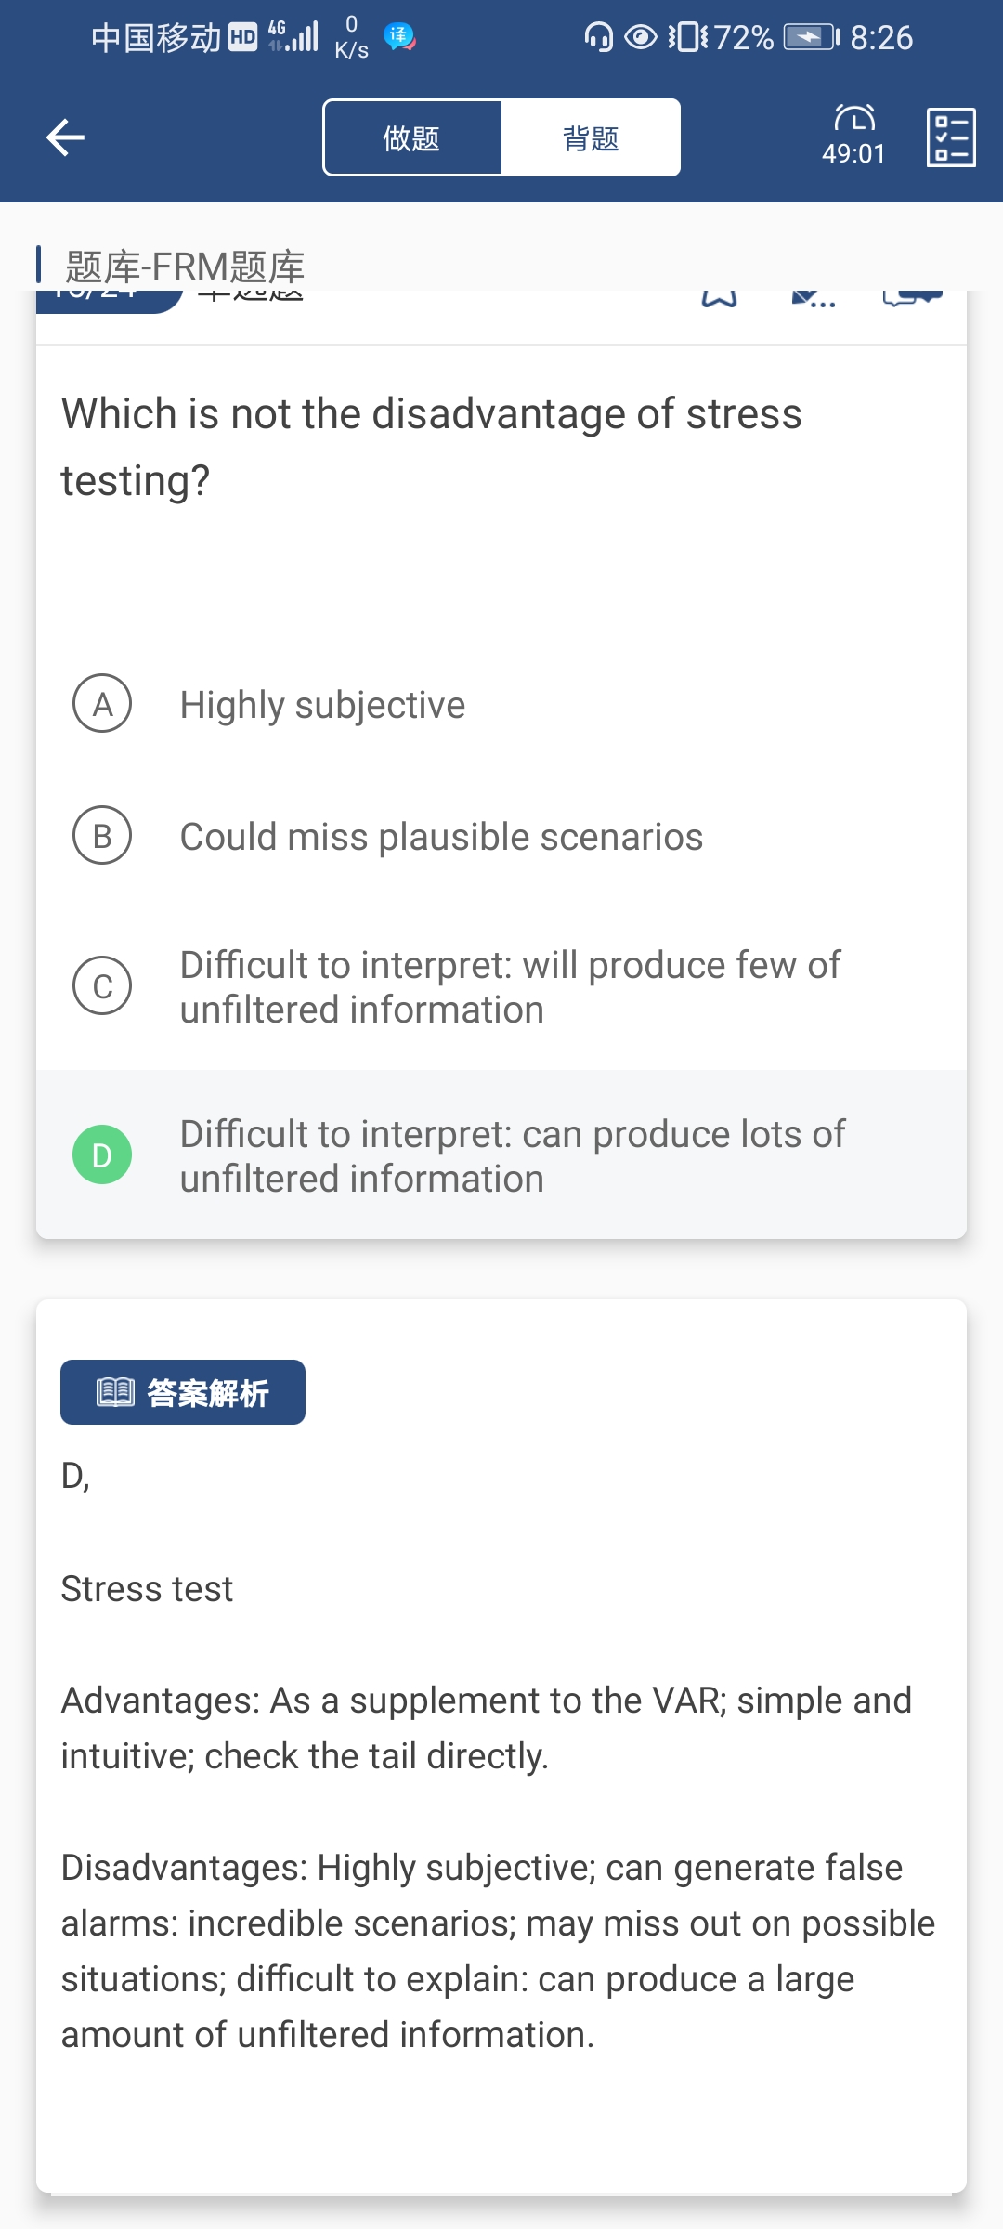Screen dimensions: 1003x2229
Task: Select option B radio circle
Action: [x=102, y=835]
